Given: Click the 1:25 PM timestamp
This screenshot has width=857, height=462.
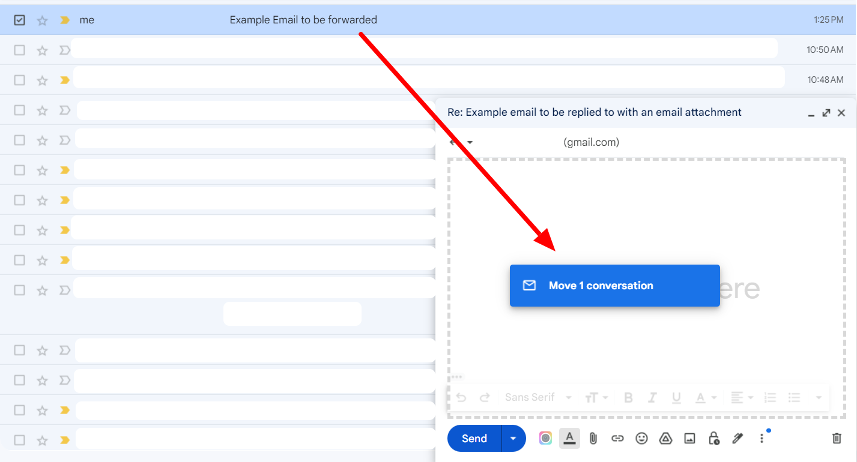Looking at the screenshot, I should click(x=829, y=20).
